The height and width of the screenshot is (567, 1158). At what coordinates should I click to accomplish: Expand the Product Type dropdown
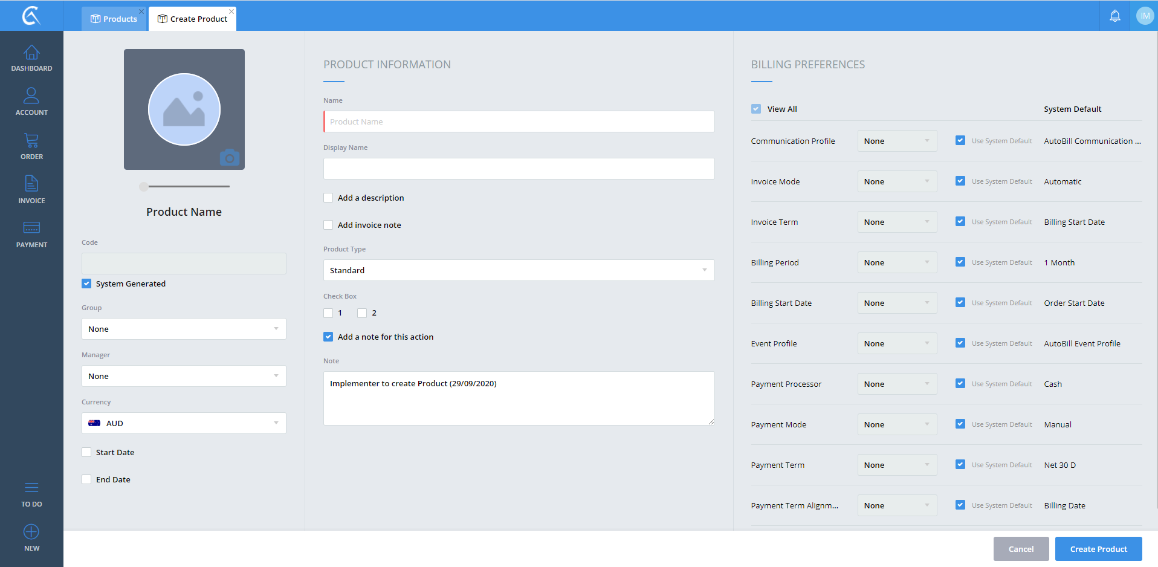(x=519, y=270)
